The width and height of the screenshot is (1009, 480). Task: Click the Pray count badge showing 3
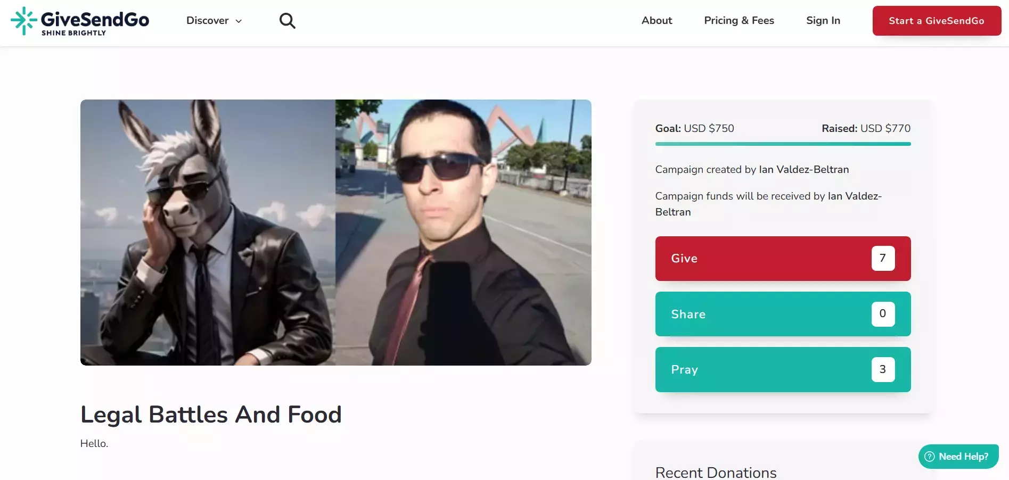pos(883,369)
